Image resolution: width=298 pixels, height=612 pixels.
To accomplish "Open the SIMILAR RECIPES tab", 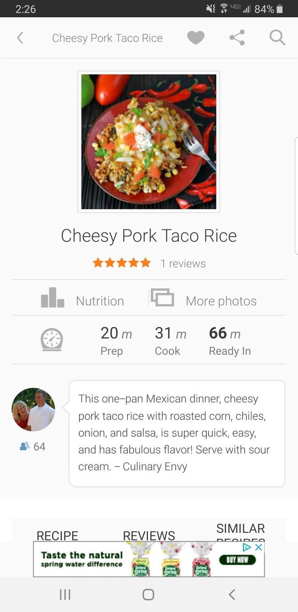I will (240, 532).
